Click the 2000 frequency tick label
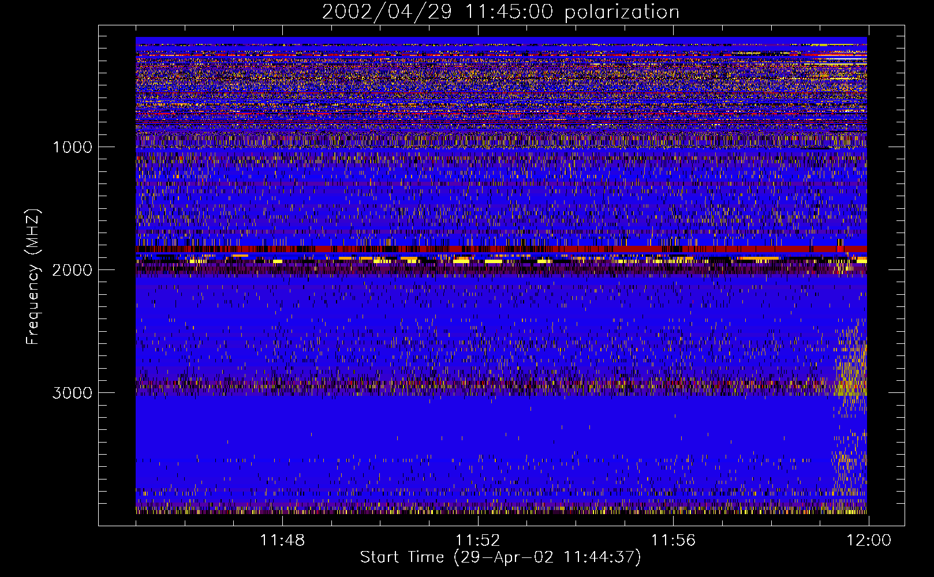The height and width of the screenshot is (577, 934). (72, 270)
